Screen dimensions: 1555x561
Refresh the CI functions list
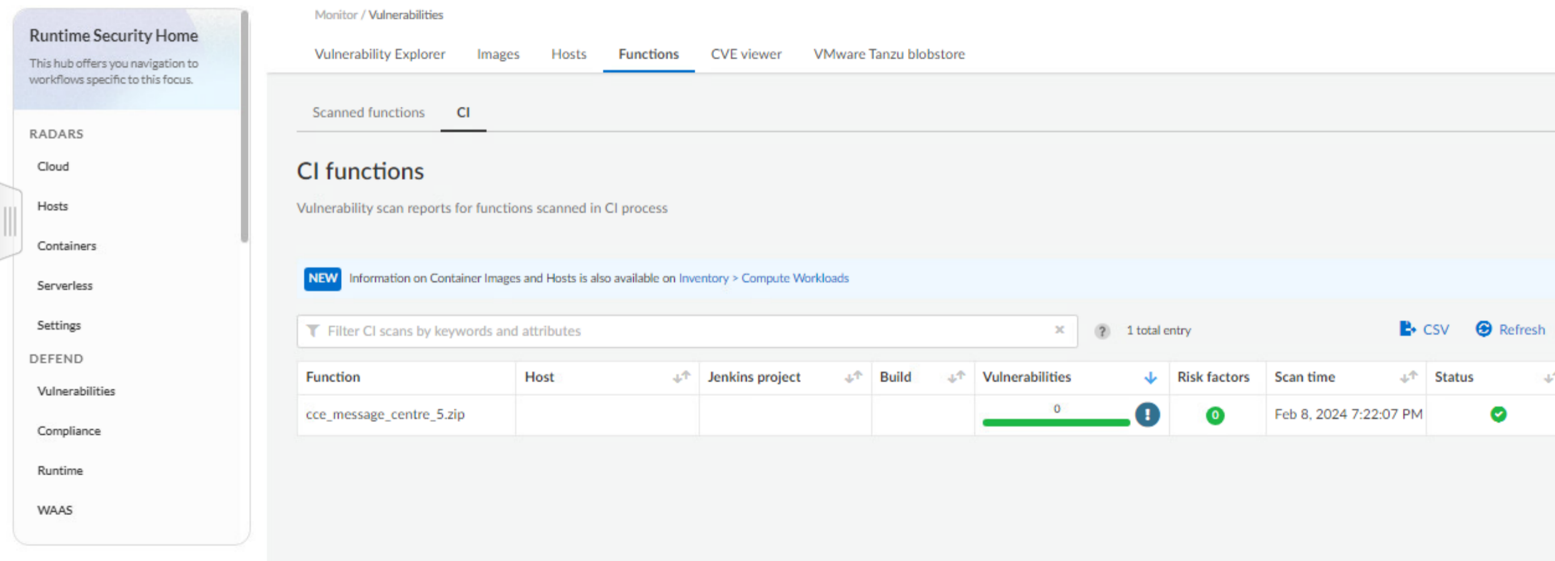point(1510,330)
